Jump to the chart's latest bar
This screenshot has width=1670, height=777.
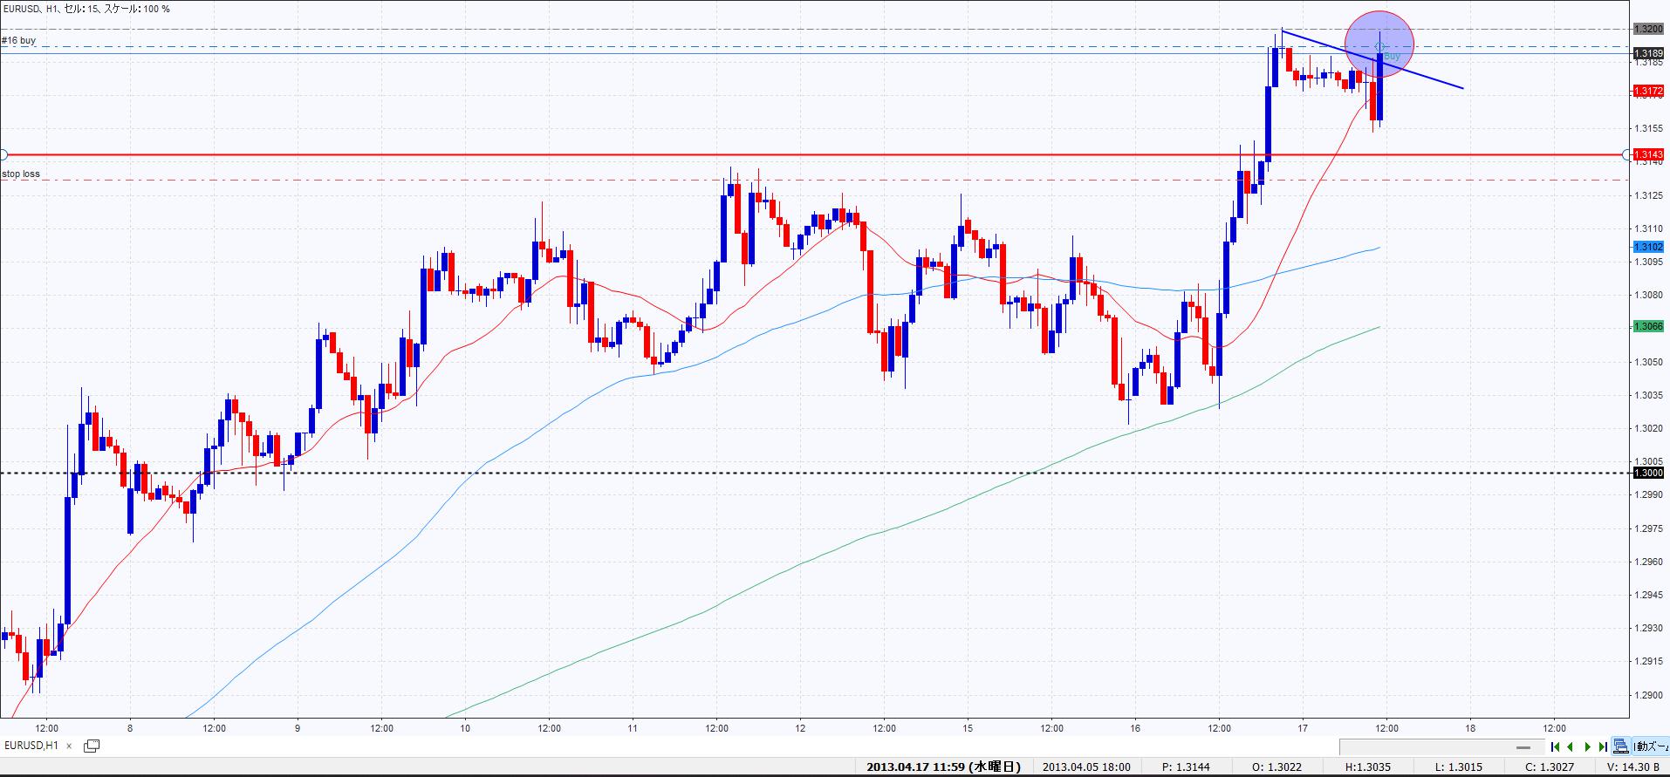click(1603, 746)
